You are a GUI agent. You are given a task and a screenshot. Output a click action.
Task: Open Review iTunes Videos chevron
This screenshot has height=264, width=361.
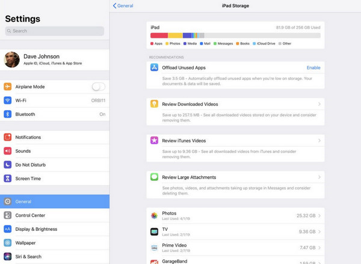click(x=319, y=140)
